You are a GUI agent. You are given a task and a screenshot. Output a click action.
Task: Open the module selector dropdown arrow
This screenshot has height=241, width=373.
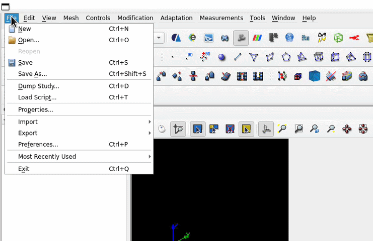click(159, 38)
